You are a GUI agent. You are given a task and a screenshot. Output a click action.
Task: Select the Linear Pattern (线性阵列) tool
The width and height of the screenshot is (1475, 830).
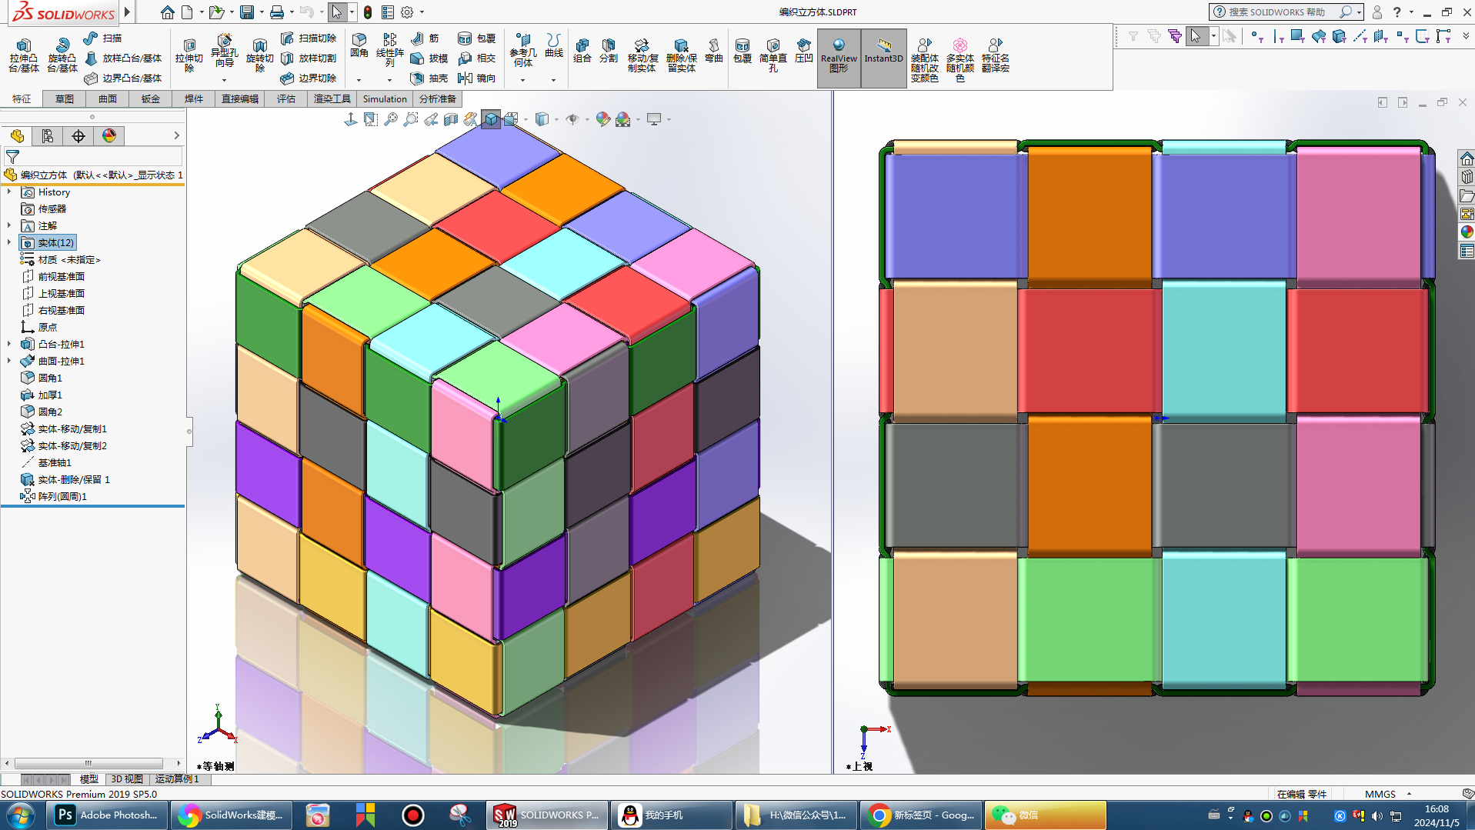pyautogui.click(x=390, y=50)
